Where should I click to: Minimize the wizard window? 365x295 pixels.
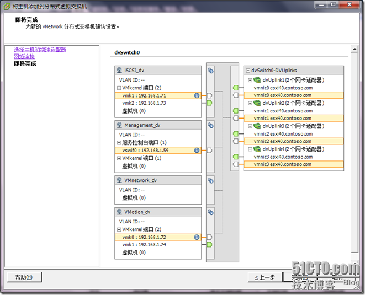(x=321, y=4)
